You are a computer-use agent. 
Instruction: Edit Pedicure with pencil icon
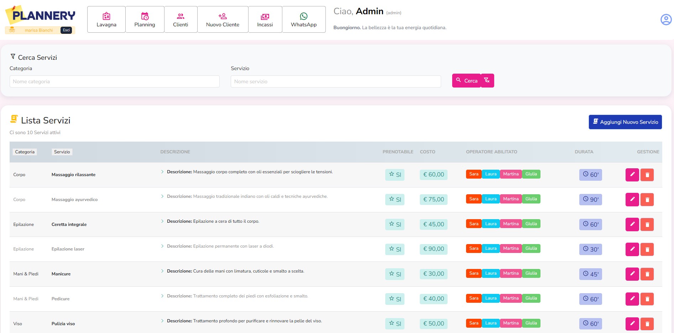click(x=632, y=299)
